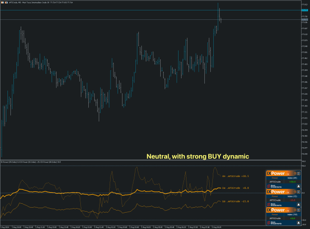
Task: Select the Power column header in Index (1W) panel
Action: pos(275,215)
